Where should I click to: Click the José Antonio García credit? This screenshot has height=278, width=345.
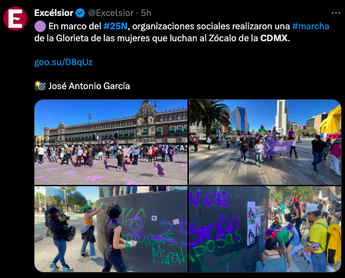[89, 86]
